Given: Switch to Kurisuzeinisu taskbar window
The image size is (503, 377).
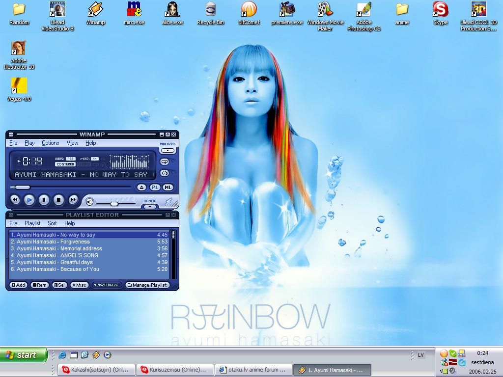Looking at the screenshot, I should click(x=175, y=370).
